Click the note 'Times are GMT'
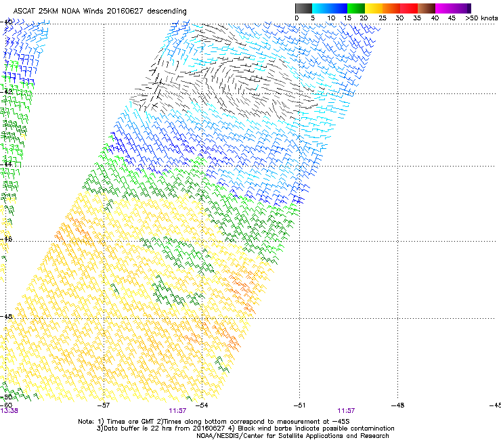The width and height of the screenshot is (501, 440). click(131, 422)
